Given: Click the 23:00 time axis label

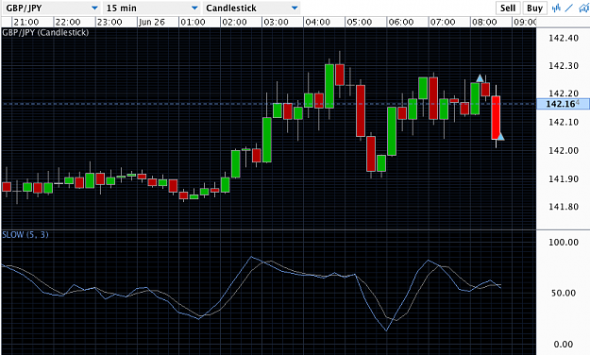Looking at the screenshot, I should coord(110,23).
